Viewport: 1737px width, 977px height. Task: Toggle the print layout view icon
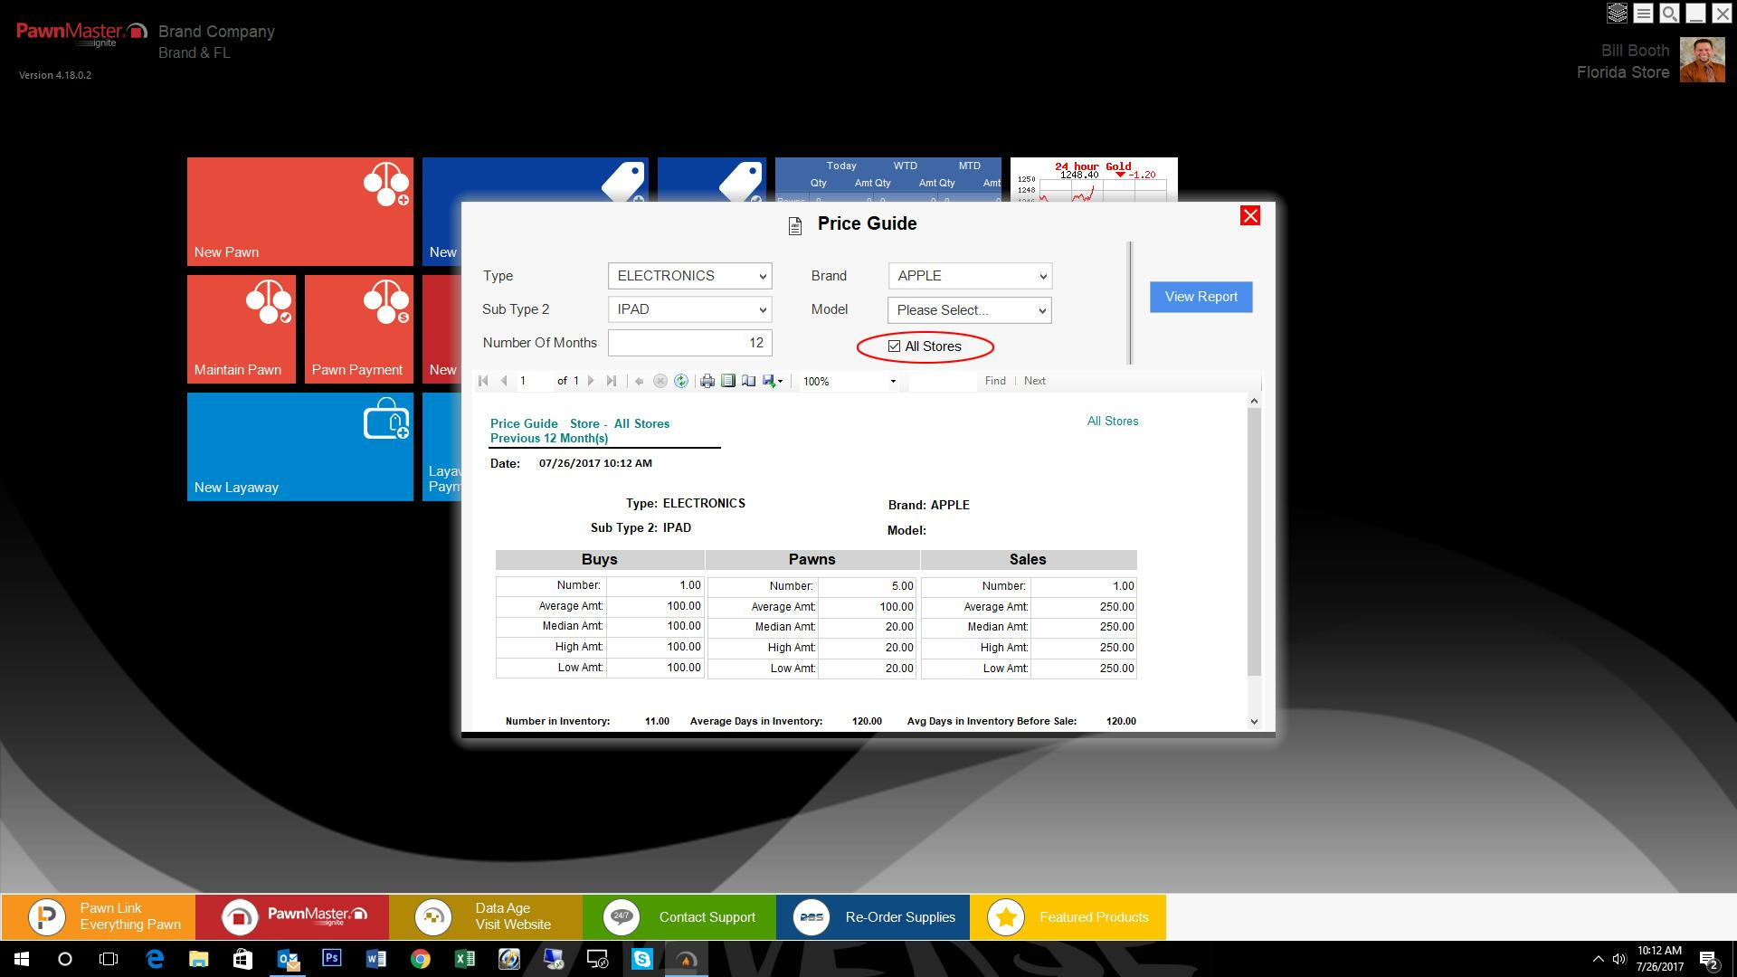[x=728, y=381]
